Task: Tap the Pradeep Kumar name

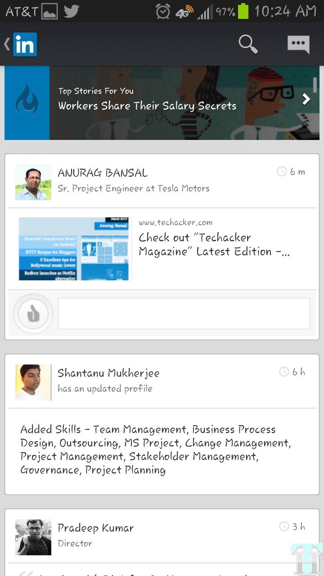Action: click(x=96, y=528)
